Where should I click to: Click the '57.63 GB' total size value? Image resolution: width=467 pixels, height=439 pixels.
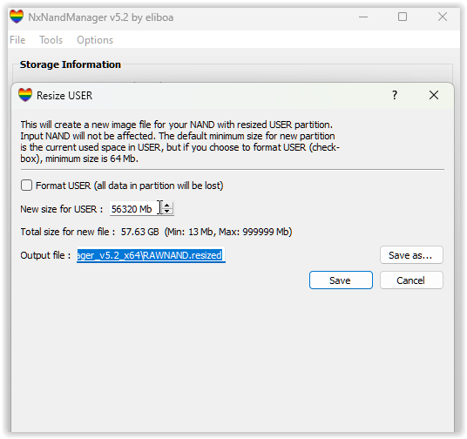pos(140,232)
